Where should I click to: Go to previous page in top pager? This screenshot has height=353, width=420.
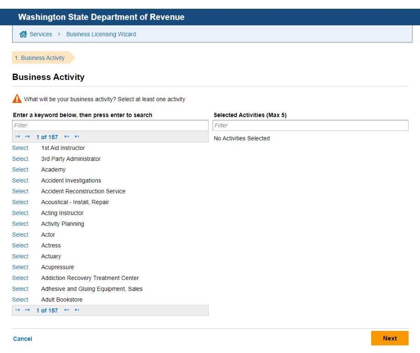(27, 137)
